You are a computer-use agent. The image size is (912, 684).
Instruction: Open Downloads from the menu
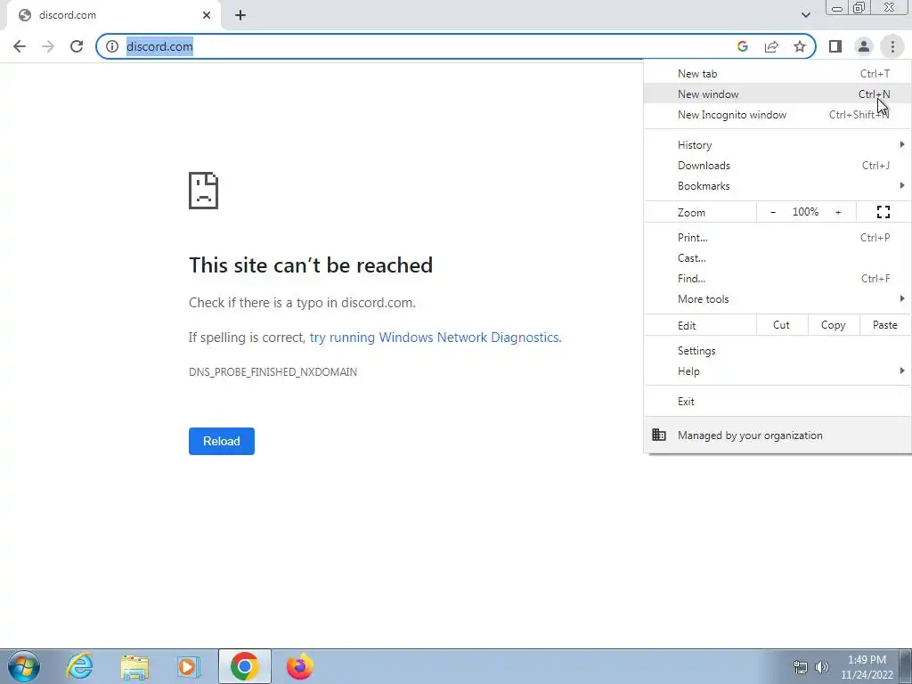click(778, 165)
